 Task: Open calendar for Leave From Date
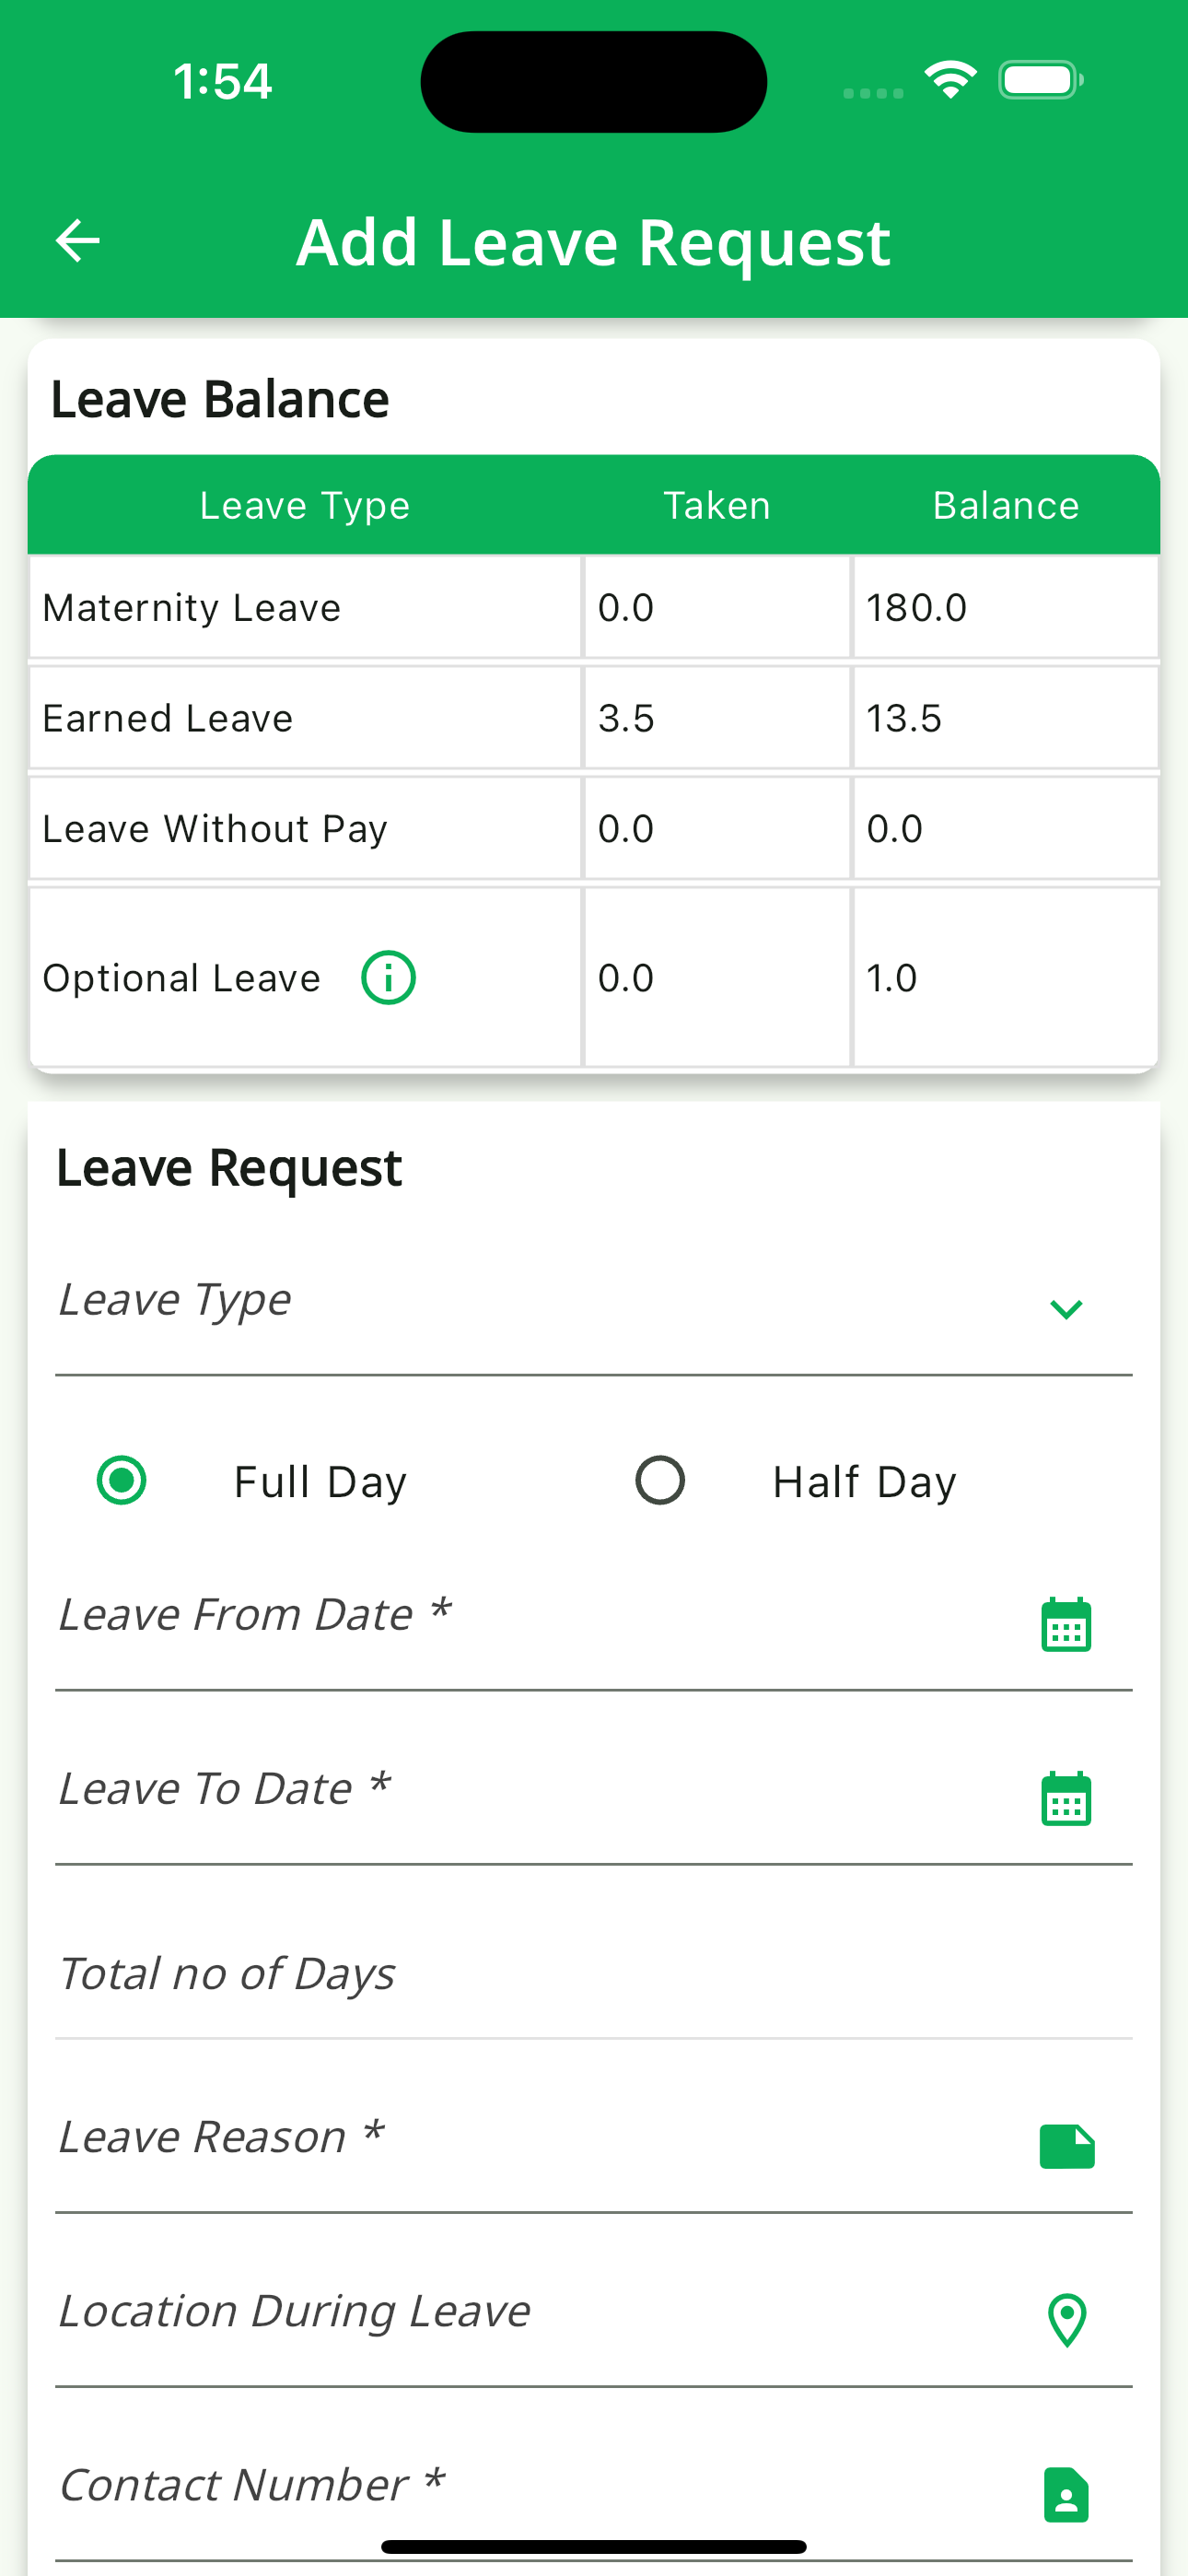1066,1624
